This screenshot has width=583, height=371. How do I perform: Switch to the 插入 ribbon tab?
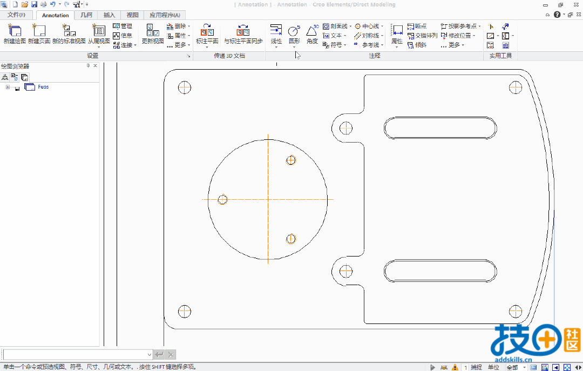pos(109,15)
